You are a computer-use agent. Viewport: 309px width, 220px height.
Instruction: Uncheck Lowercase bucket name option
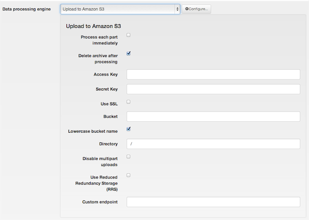pyautogui.click(x=128, y=129)
